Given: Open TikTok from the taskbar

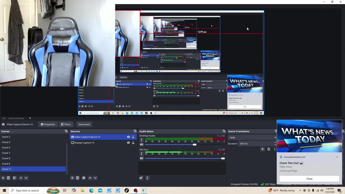Looking at the screenshot, I should 127,190.
